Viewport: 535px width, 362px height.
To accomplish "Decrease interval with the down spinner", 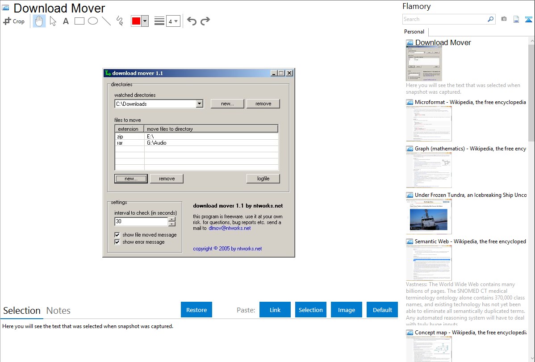I will tap(172, 224).
